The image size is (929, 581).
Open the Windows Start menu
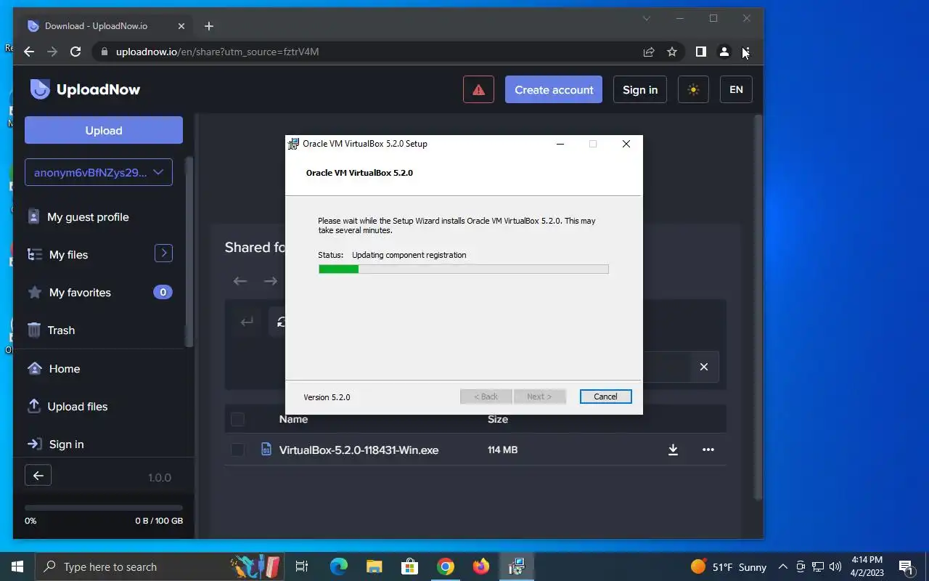[17, 566]
